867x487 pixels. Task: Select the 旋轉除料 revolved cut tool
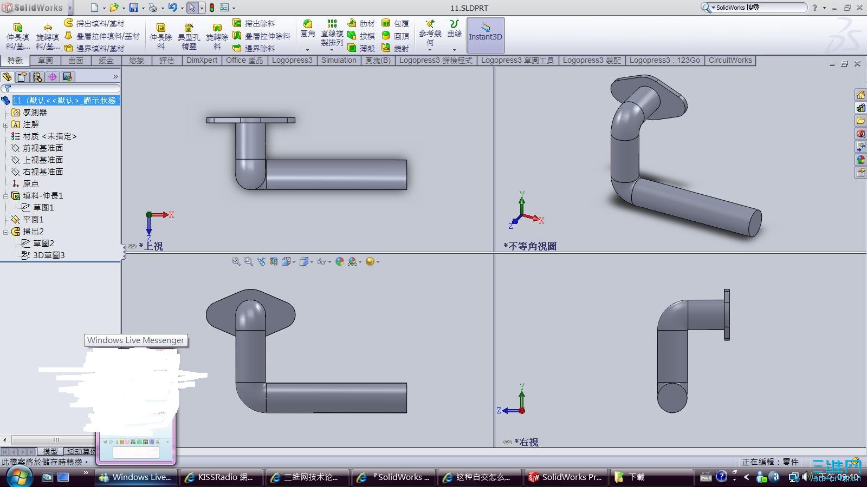pos(217,36)
